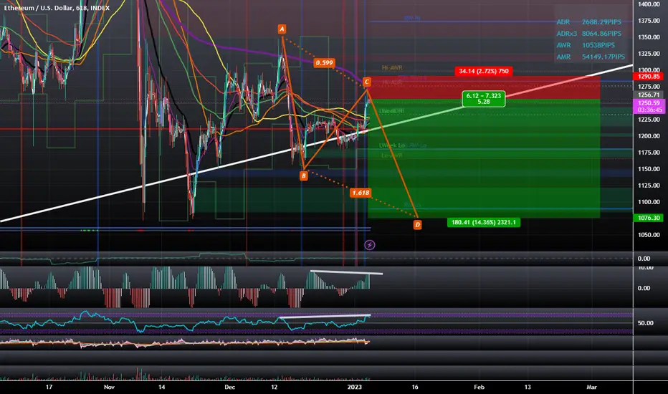Click the 1200.00 price scale label

point(649,136)
